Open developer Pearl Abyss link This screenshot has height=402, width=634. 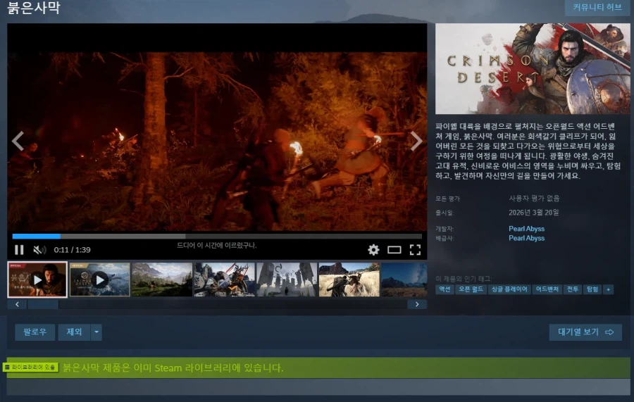(x=526, y=229)
